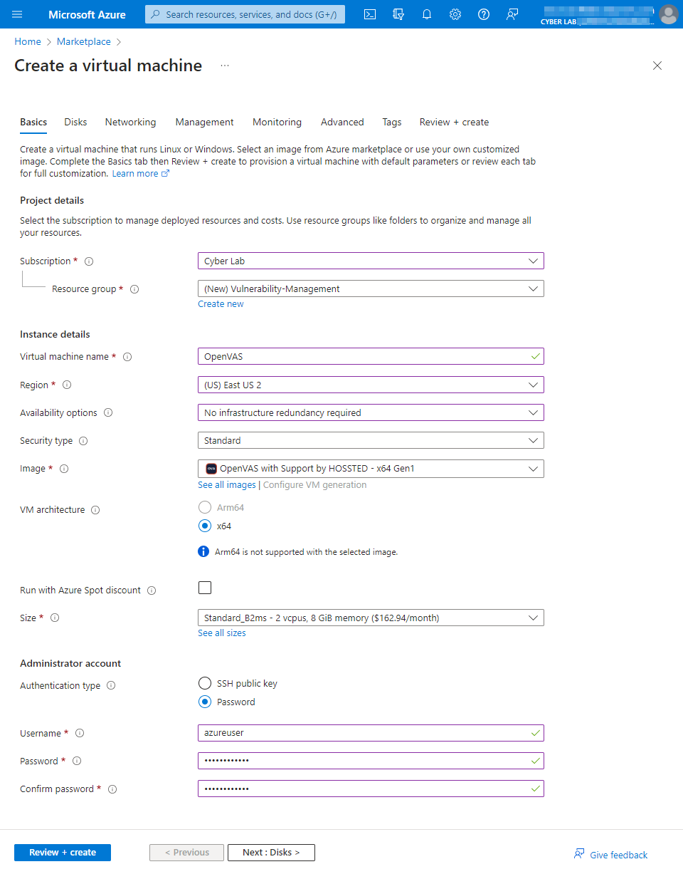This screenshot has height=879, width=683.
Task: Open the Security type dropdown
Action: point(371,440)
